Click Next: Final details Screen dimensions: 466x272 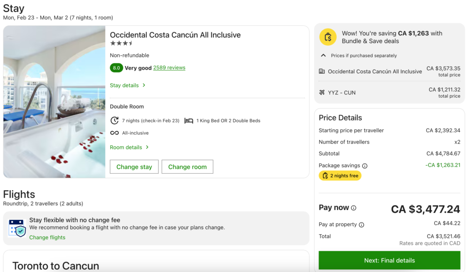[389, 260]
